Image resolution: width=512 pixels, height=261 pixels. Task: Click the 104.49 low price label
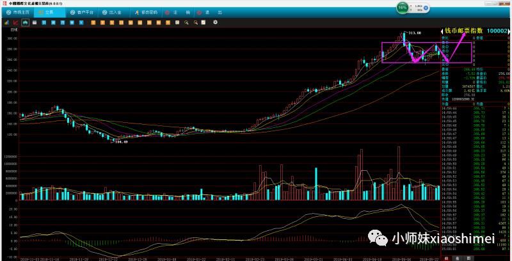pos(121,142)
